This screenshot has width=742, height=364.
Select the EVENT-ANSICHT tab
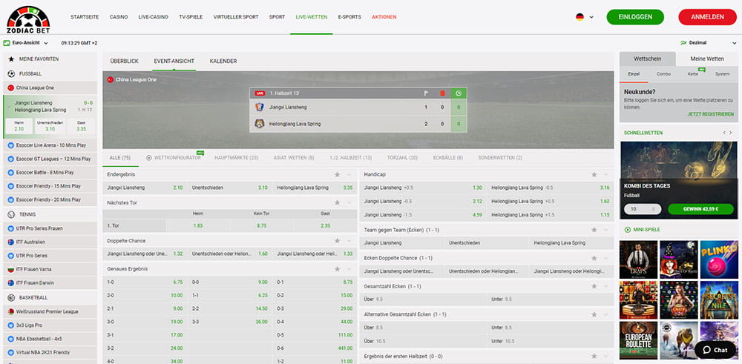click(174, 61)
